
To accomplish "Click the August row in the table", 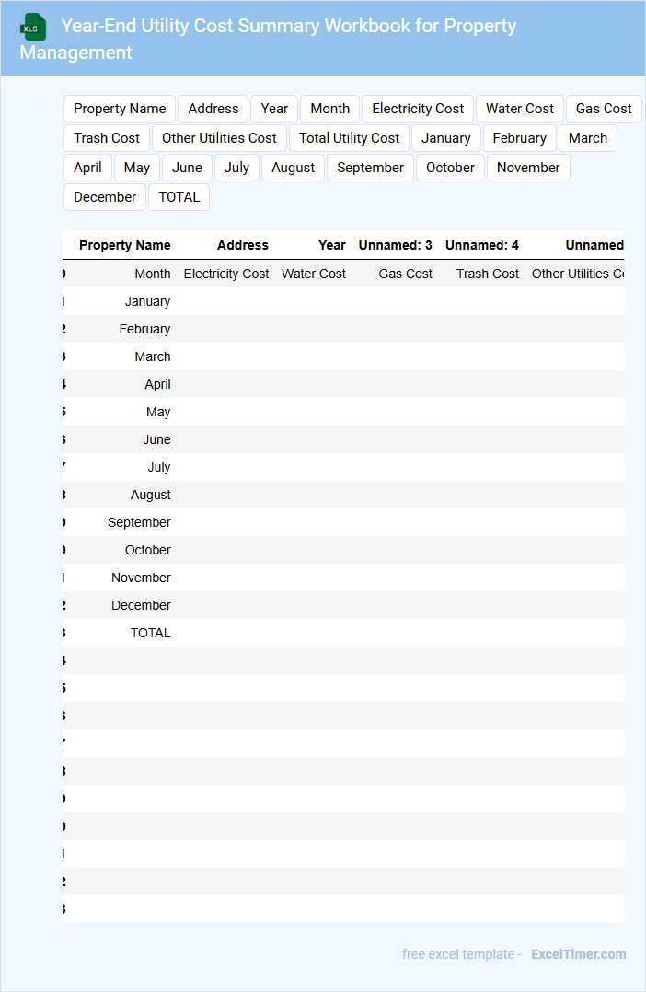I will pyautogui.click(x=343, y=495).
